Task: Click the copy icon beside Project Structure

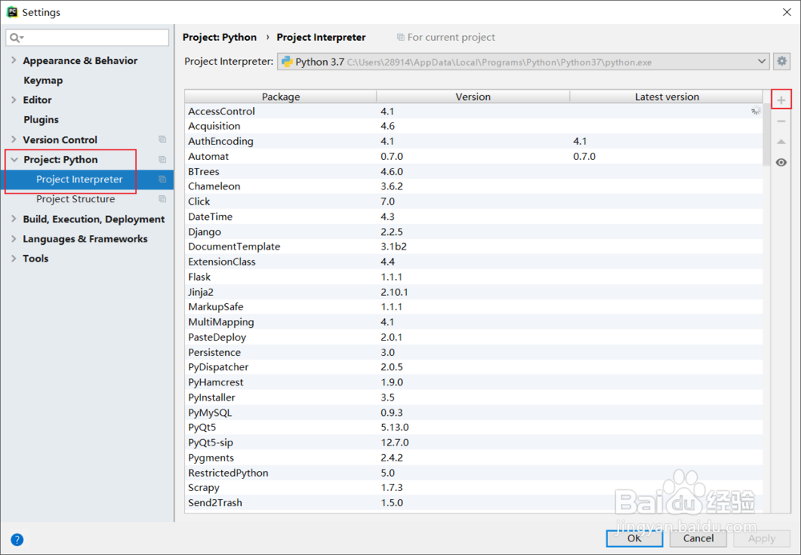Action: (x=163, y=199)
